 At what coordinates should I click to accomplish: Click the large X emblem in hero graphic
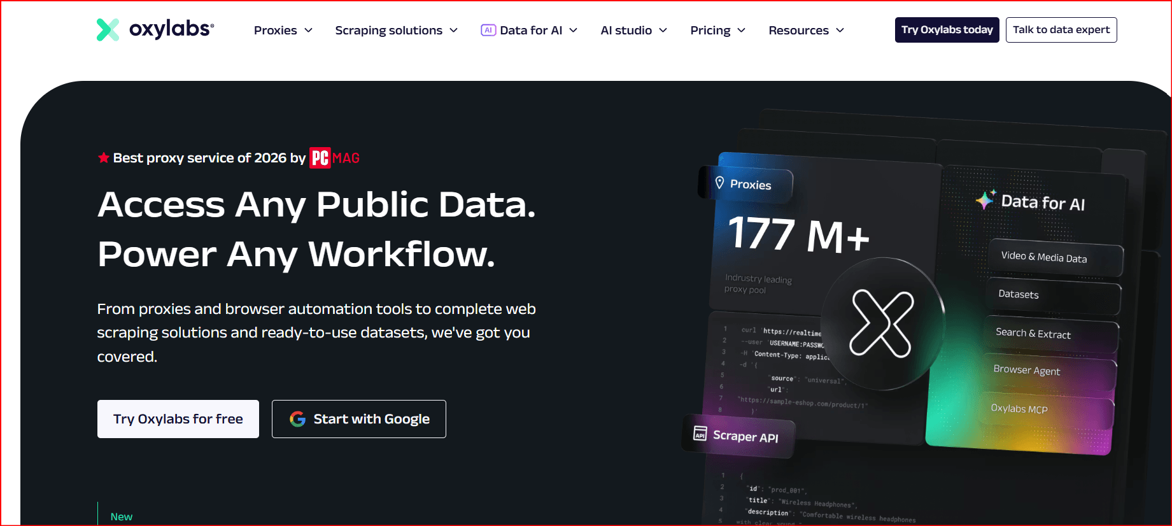pos(882,323)
